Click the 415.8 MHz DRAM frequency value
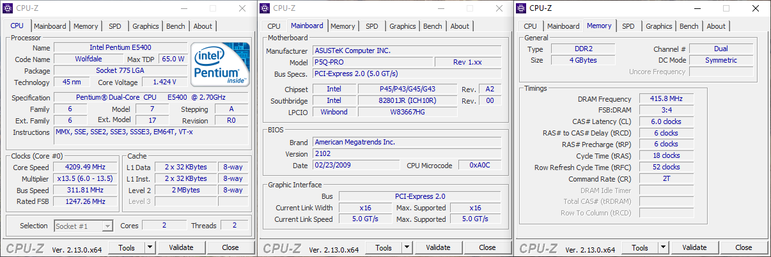The height and width of the screenshot is (257, 771). [x=665, y=99]
